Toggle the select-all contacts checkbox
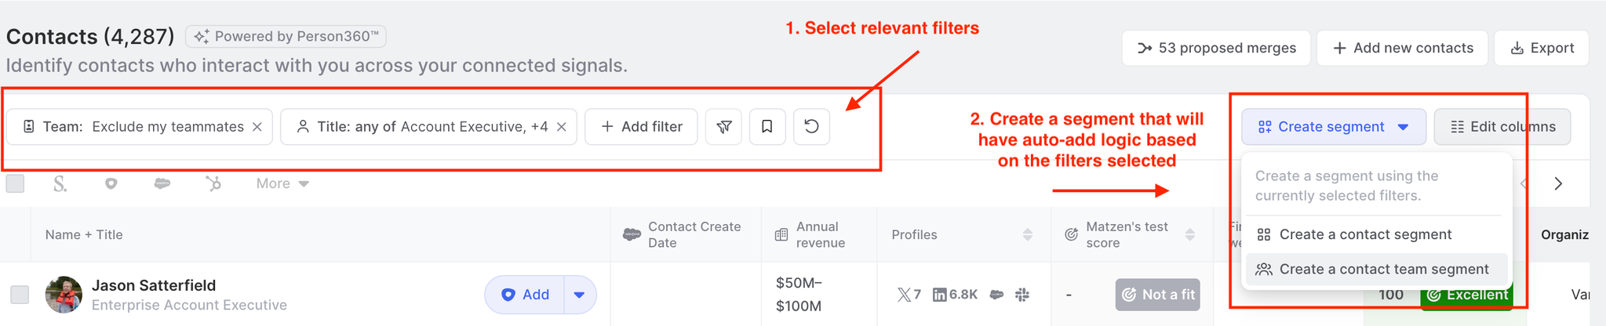The width and height of the screenshot is (1606, 326). (x=15, y=183)
